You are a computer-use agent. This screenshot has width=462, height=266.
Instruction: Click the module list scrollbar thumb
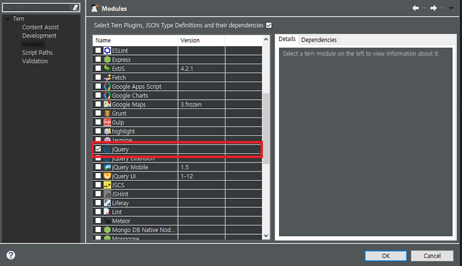266,129
